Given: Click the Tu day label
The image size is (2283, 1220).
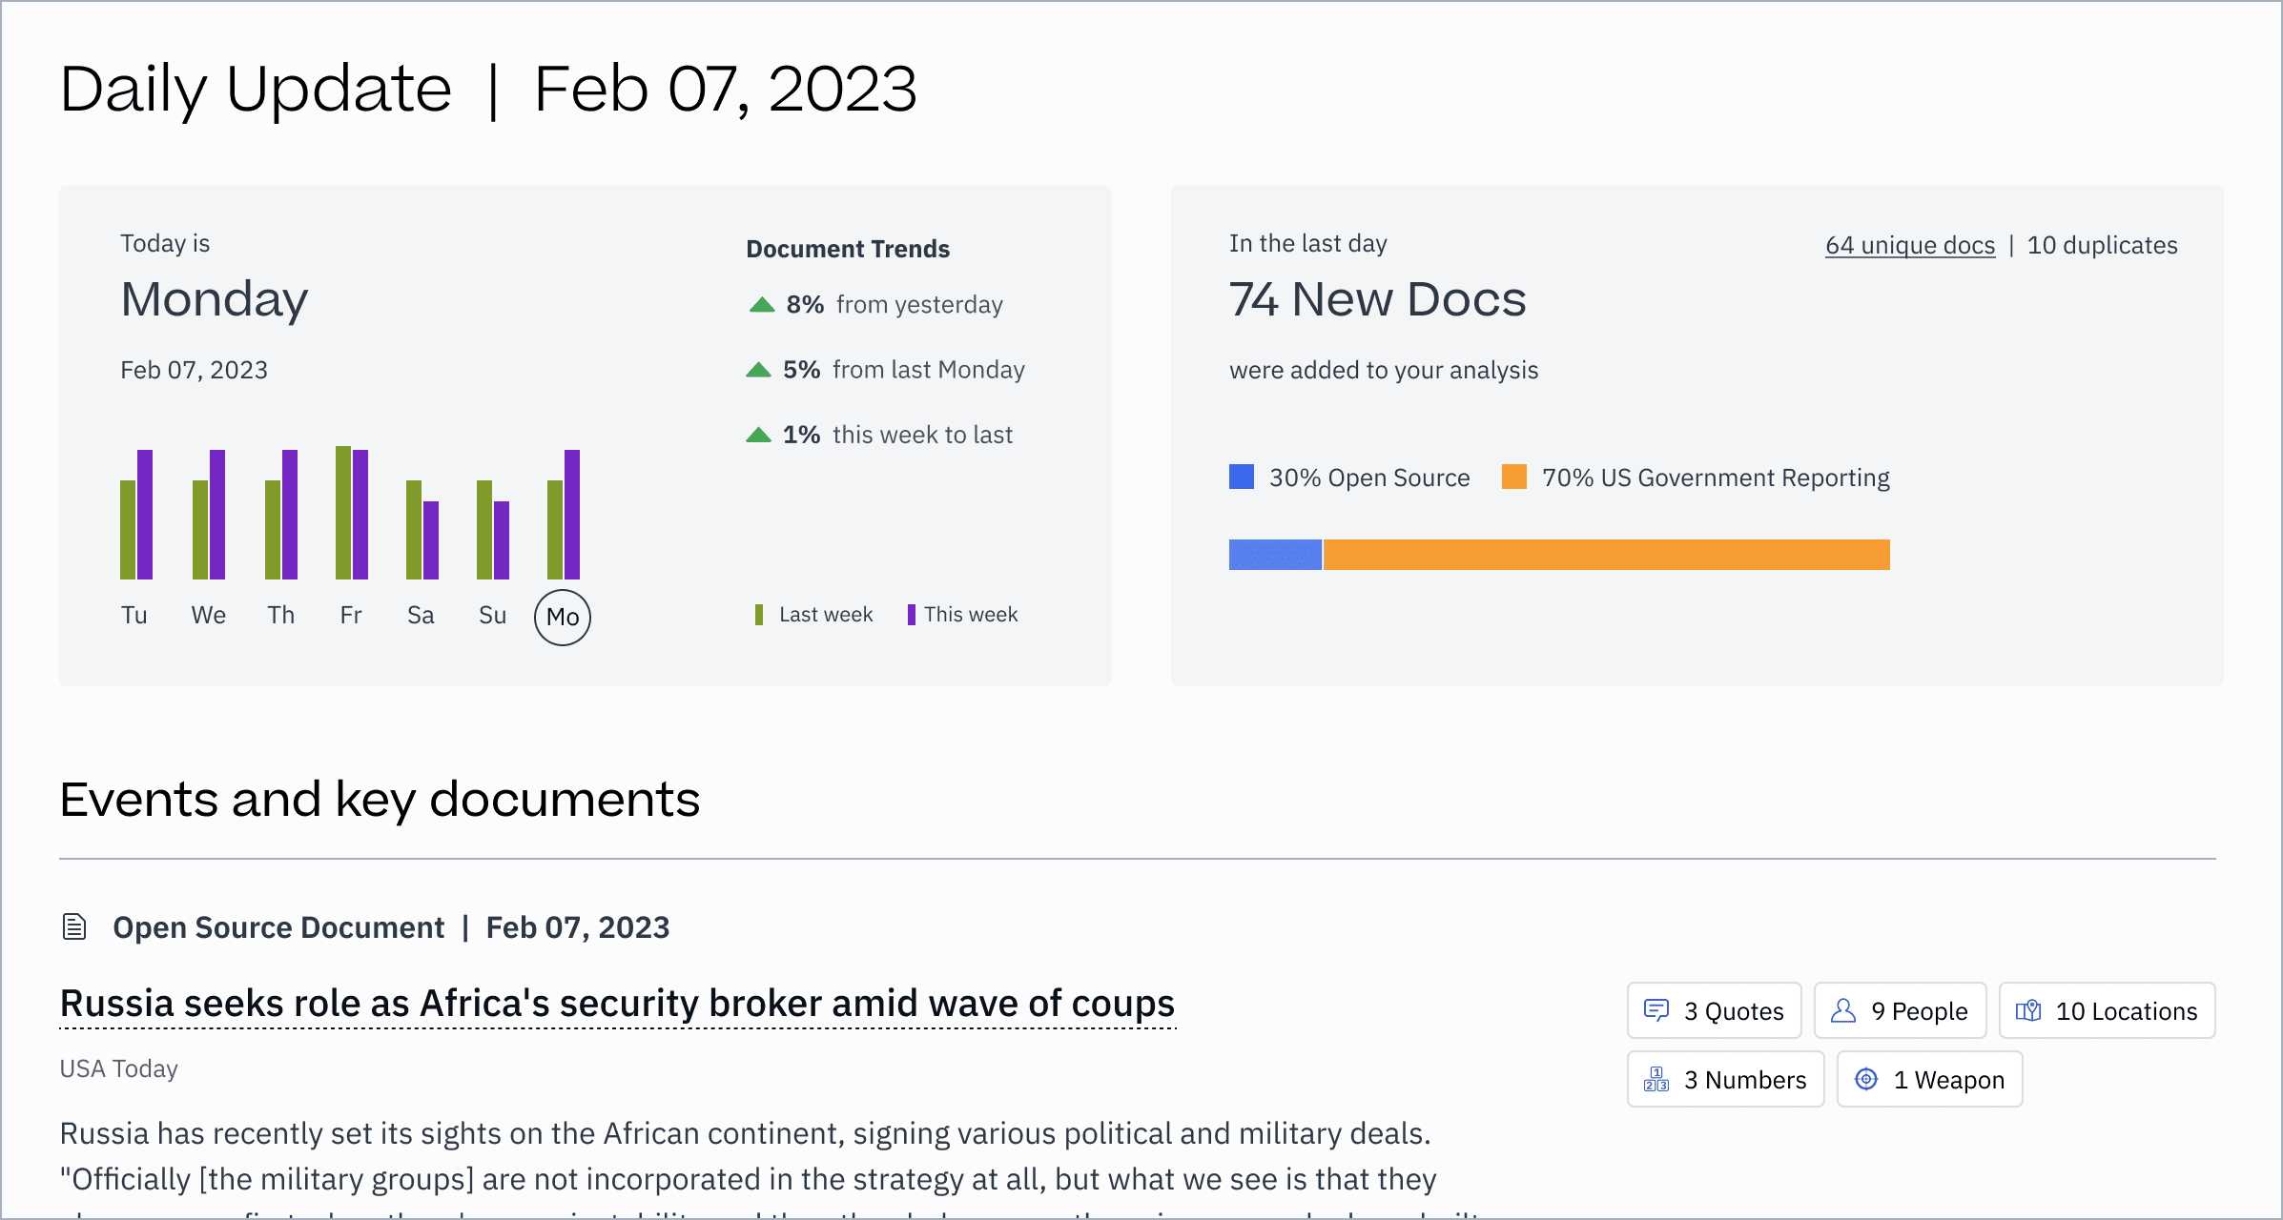Looking at the screenshot, I should 134,615.
